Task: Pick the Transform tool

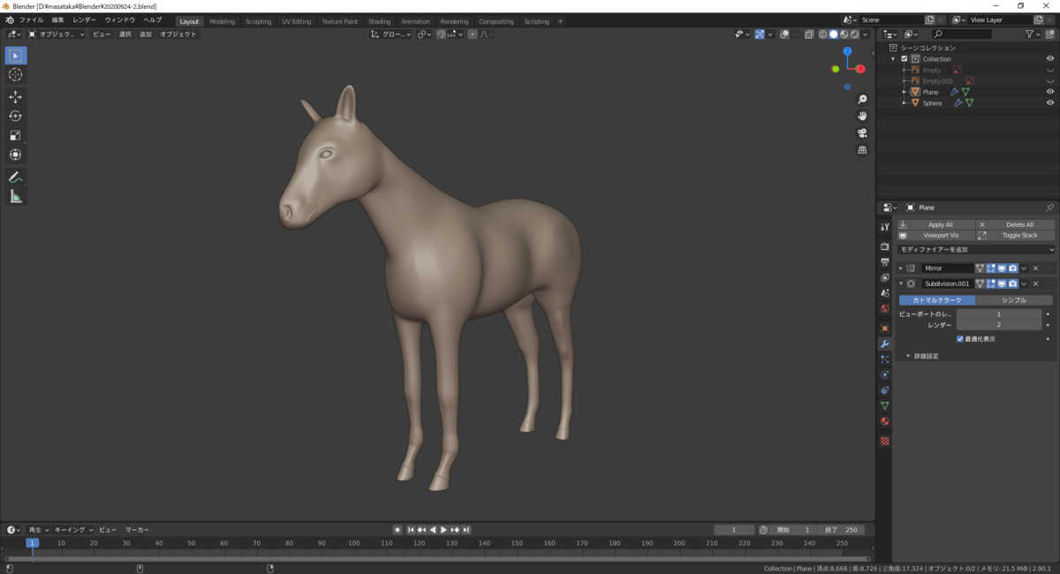Action: [x=16, y=155]
